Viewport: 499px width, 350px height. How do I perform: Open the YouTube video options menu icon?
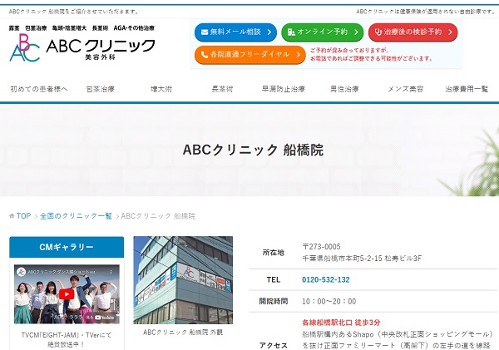click(x=111, y=272)
